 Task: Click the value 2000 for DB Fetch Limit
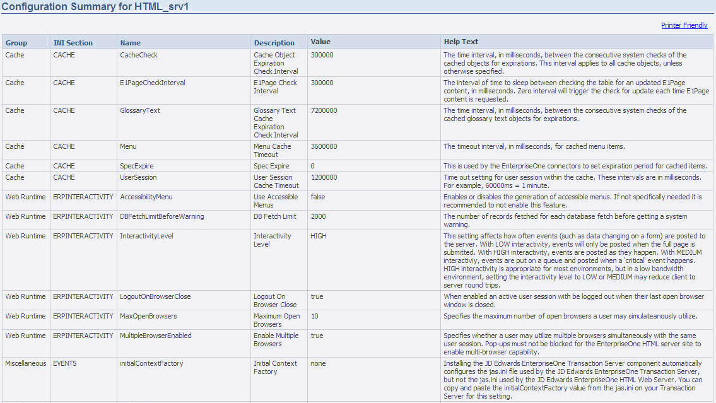coord(319,216)
